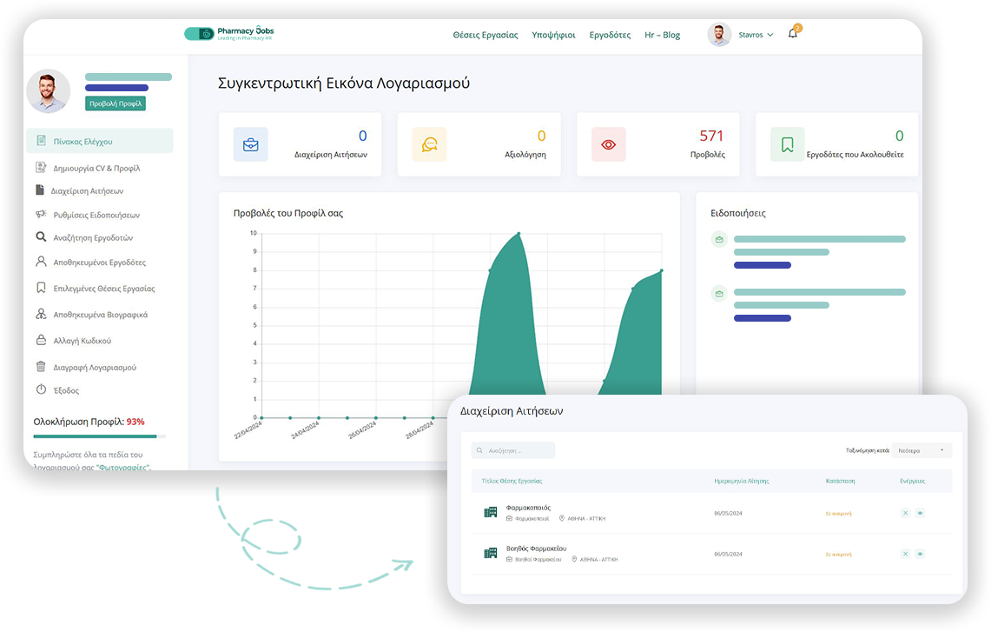Cancel the Φαρμακοποιός application with X icon
The width and height of the screenshot is (991, 632).
[x=905, y=513]
